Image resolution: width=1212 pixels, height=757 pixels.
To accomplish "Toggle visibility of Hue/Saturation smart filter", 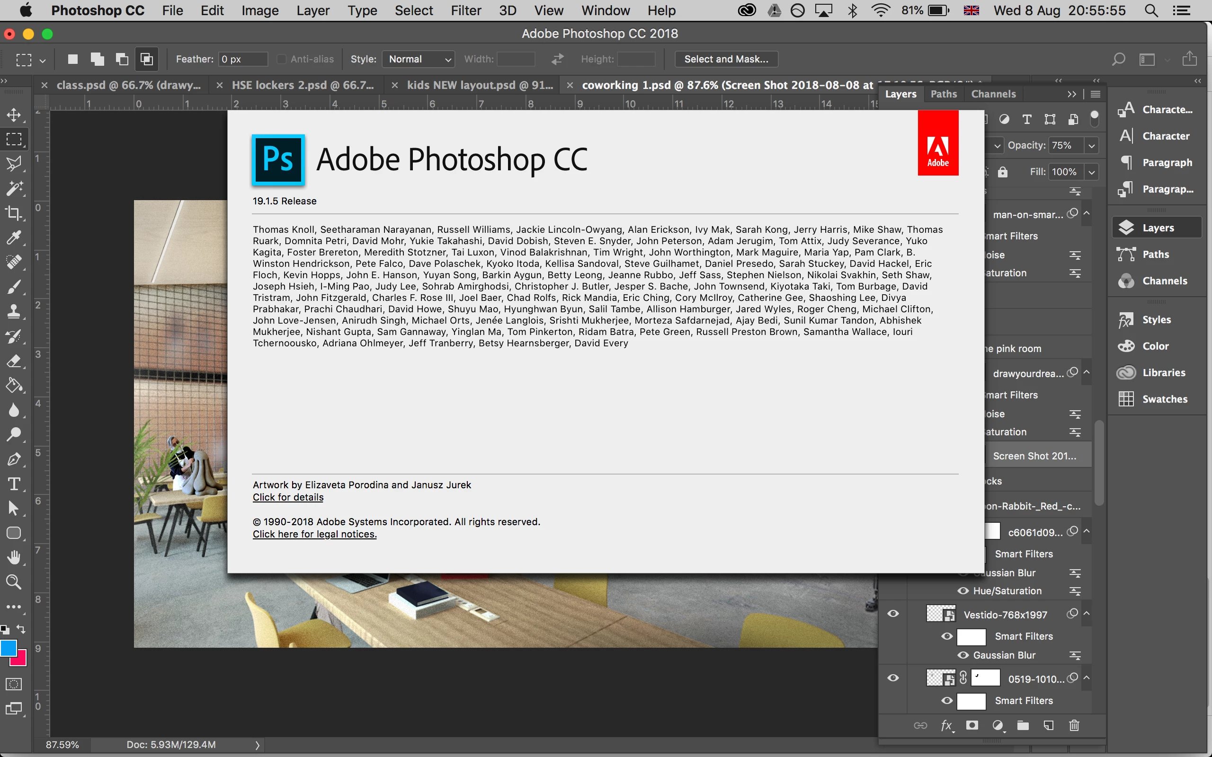I will [962, 591].
